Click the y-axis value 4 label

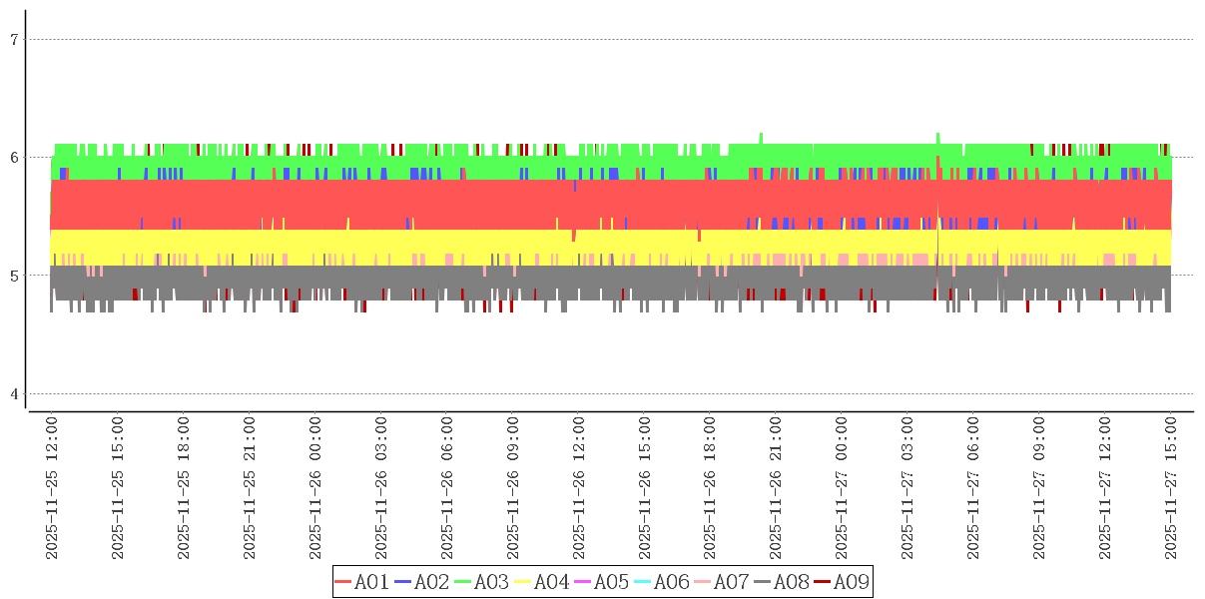(x=14, y=394)
